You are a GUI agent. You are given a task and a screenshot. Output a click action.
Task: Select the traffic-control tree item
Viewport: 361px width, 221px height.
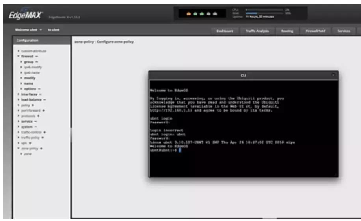click(x=31, y=132)
